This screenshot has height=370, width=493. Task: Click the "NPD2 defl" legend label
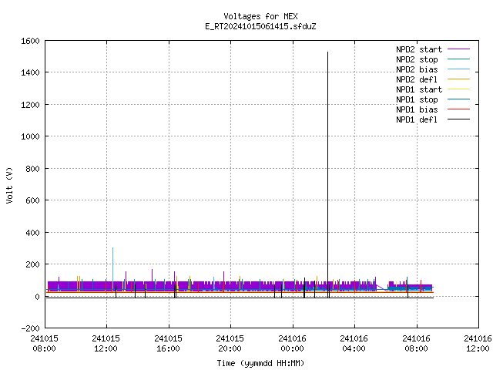tap(417, 79)
